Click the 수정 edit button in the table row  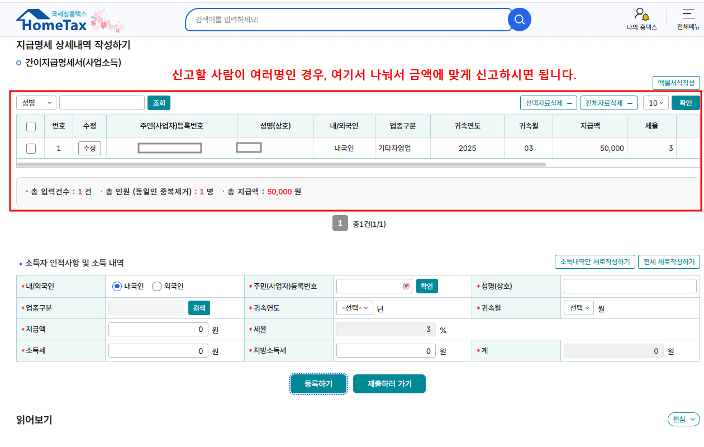[x=89, y=148]
